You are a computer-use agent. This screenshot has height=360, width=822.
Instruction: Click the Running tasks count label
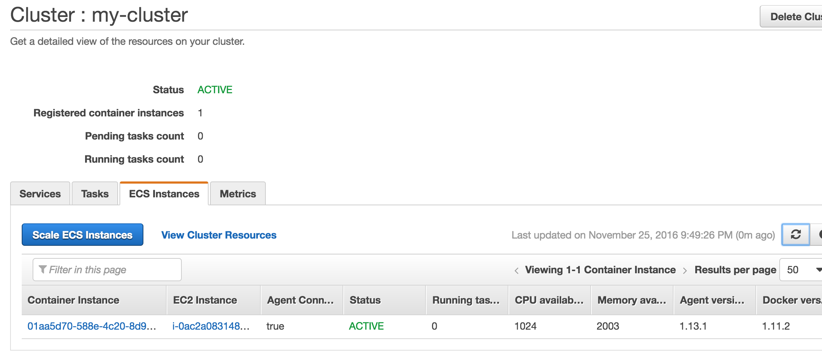pos(134,159)
